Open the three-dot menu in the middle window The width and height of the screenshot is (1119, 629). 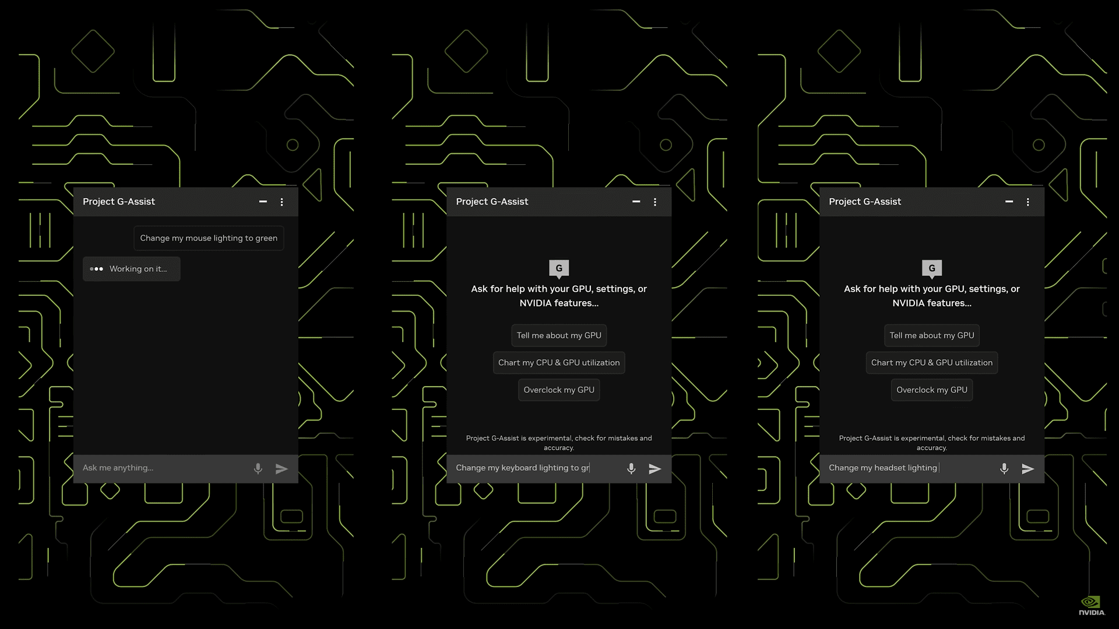tap(655, 202)
